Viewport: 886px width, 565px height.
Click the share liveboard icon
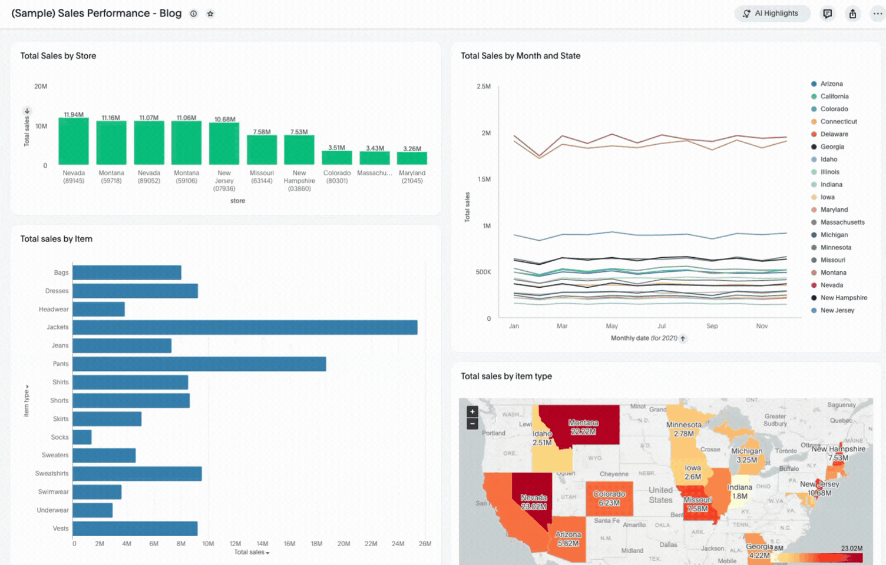pyautogui.click(x=852, y=14)
